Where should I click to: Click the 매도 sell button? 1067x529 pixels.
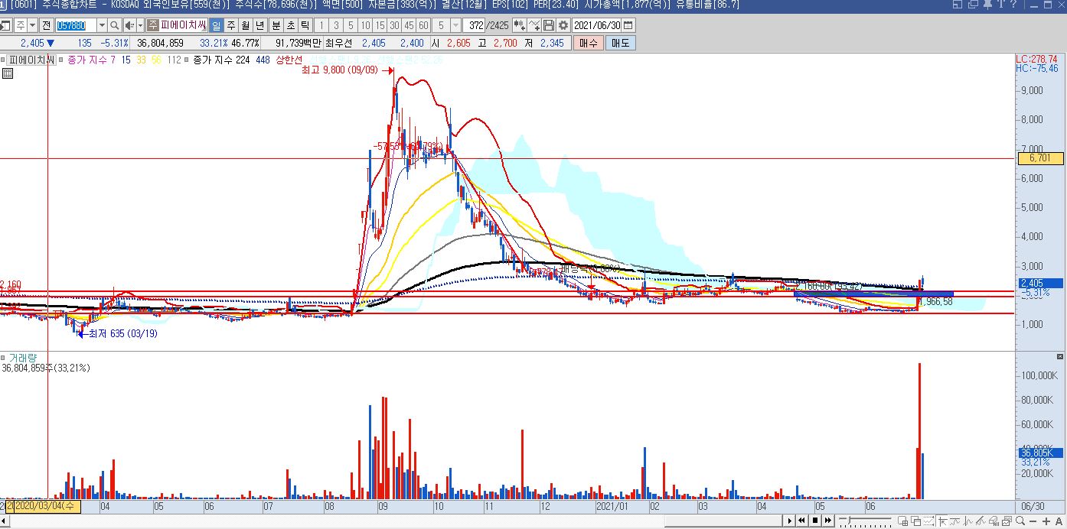click(x=620, y=43)
